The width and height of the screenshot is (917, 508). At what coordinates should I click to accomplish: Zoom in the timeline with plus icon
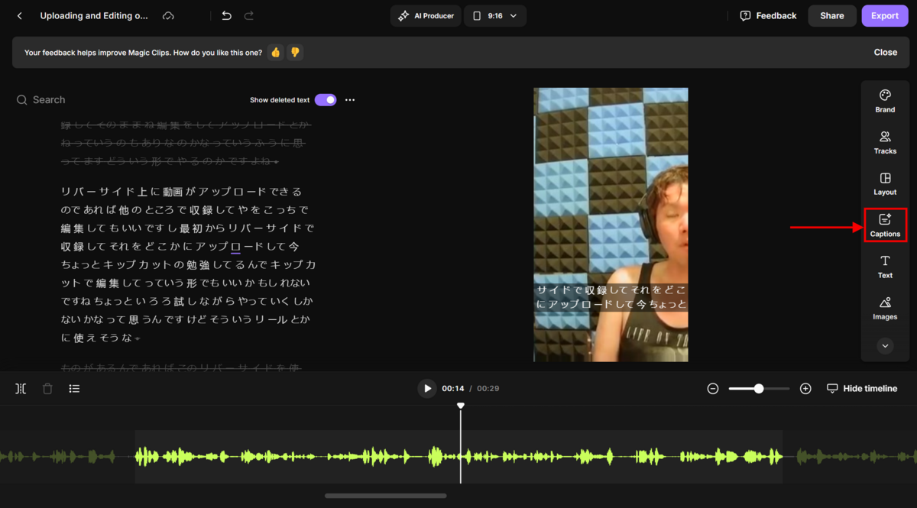(x=805, y=389)
